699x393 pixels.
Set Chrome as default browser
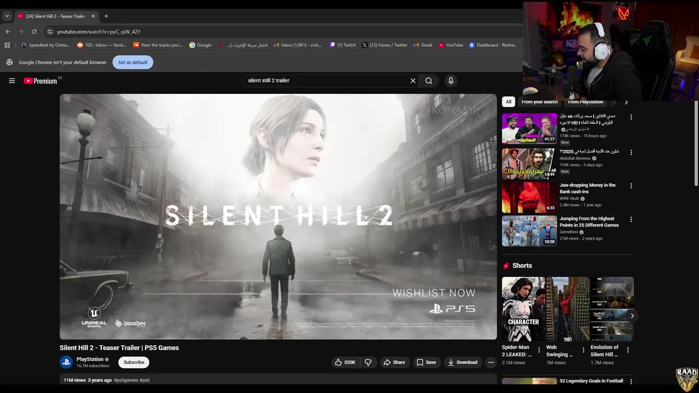coord(133,62)
